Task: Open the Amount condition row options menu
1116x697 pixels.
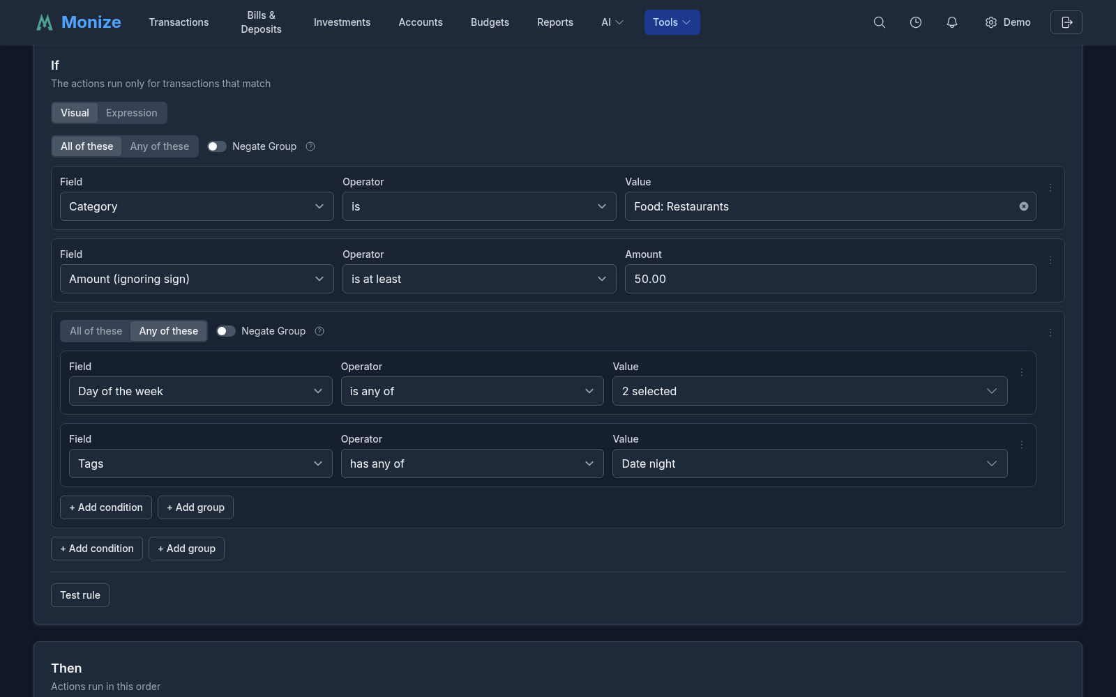Action: tap(1050, 260)
